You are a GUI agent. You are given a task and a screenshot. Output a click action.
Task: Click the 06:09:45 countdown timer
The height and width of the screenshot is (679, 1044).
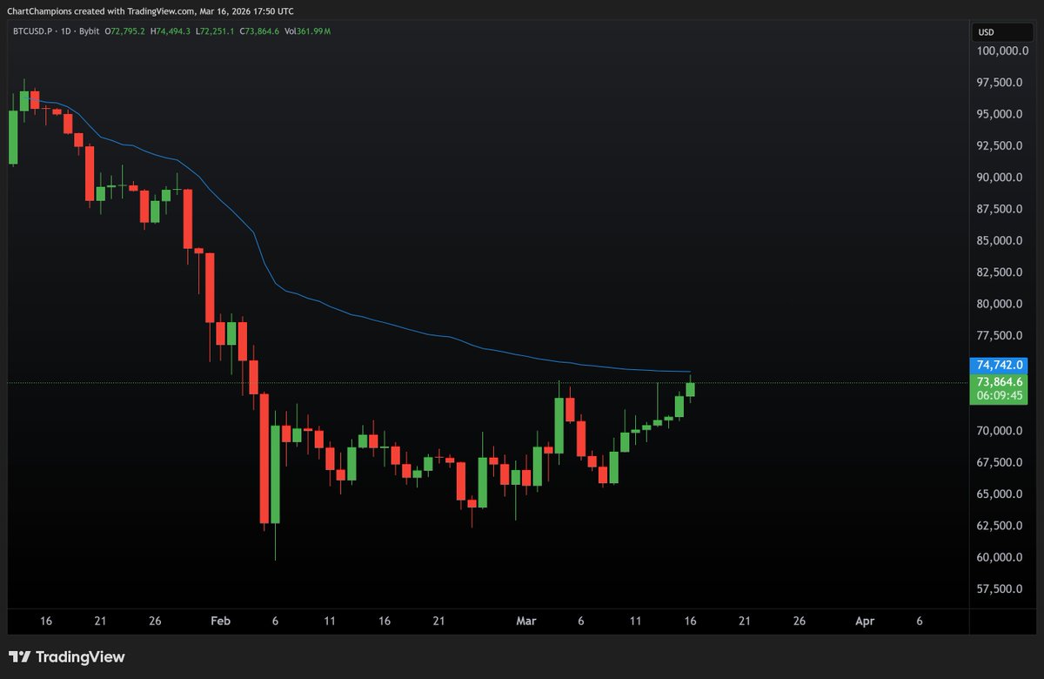(1001, 395)
